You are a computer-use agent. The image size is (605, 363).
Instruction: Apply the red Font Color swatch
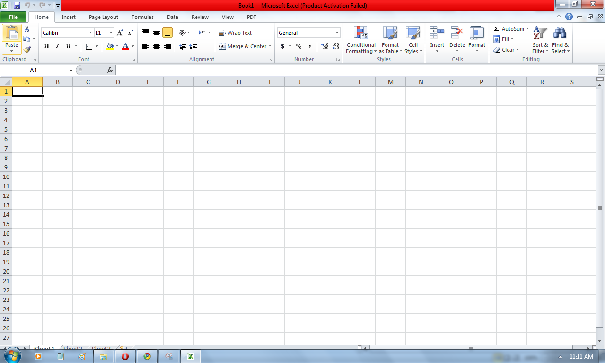pyautogui.click(x=125, y=46)
